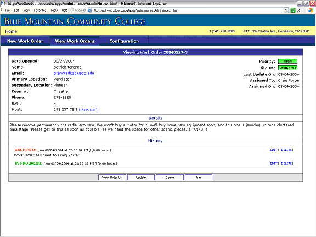Click the Update button
Image resolution: width=316 pixels, height=237 pixels.
(141, 178)
